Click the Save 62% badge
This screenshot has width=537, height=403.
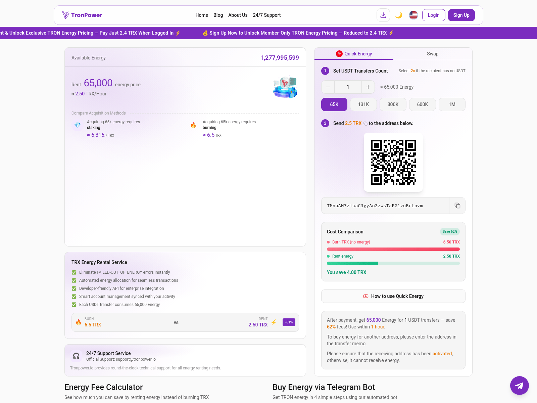[450, 231]
